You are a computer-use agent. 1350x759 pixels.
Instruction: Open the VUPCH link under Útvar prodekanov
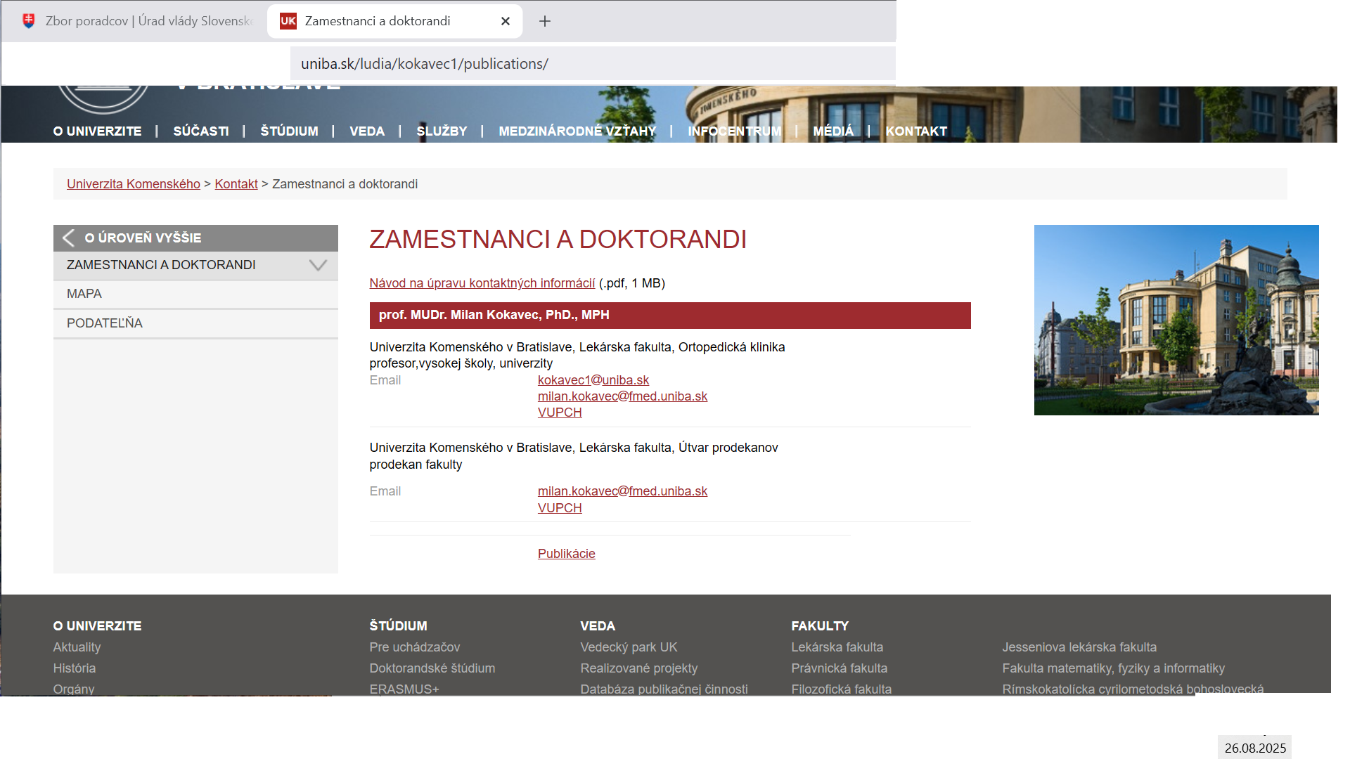click(x=560, y=508)
